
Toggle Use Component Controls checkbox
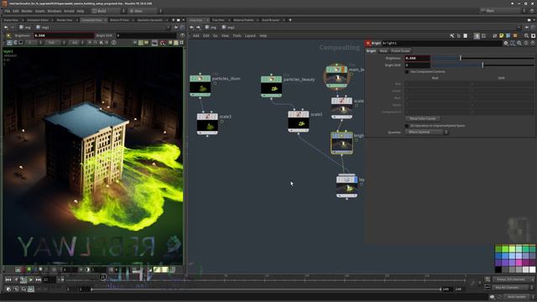pyautogui.click(x=407, y=72)
